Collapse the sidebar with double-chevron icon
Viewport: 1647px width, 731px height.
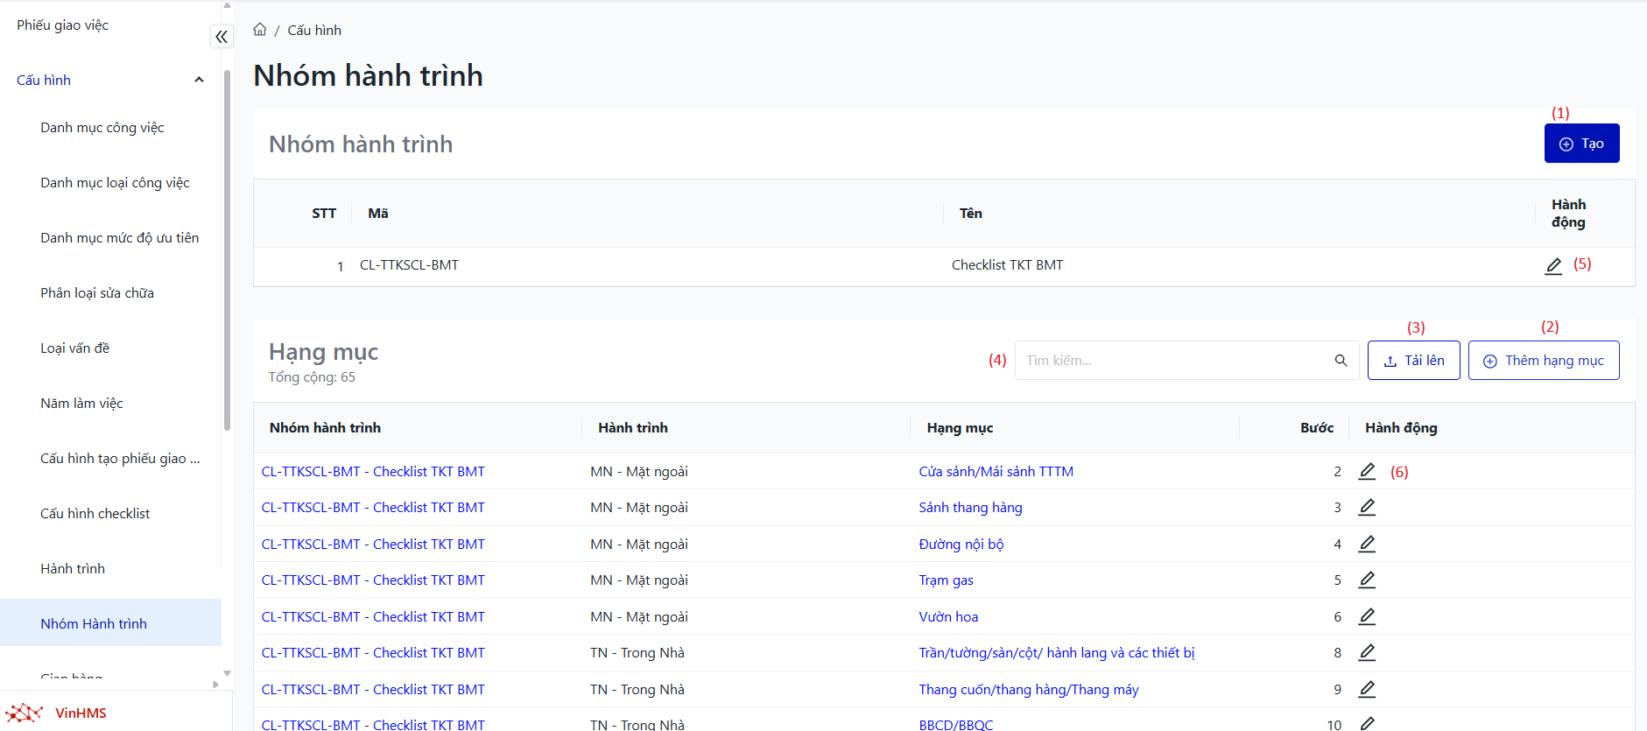click(x=222, y=37)
